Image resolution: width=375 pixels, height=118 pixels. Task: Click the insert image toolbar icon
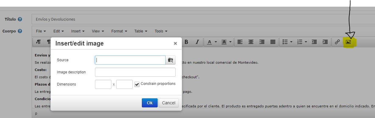pyautogui.click(x=349, y=42)
